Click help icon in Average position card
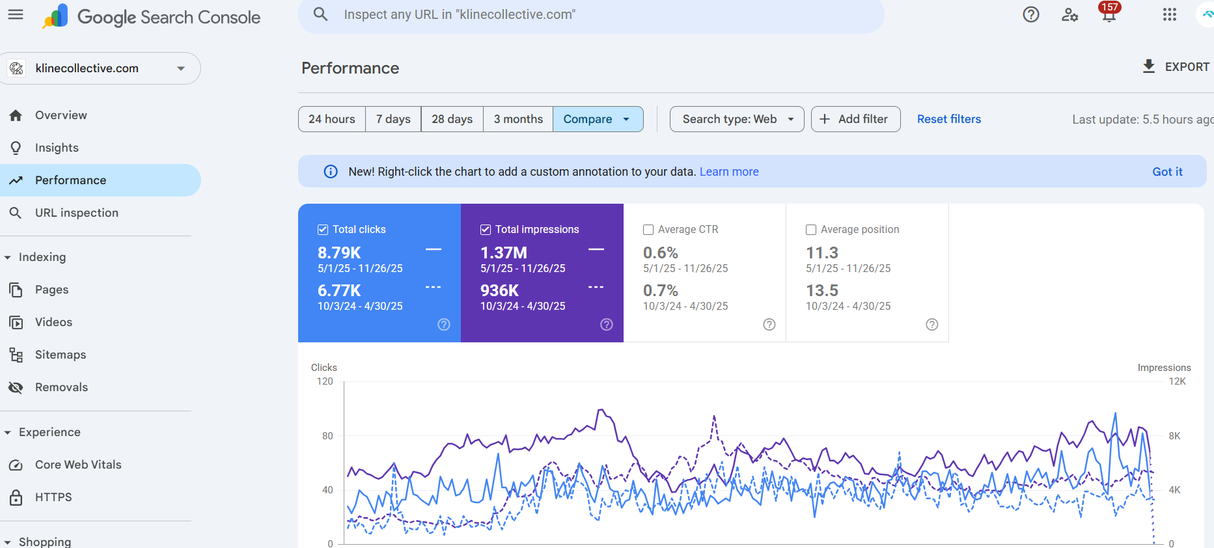1214x548 pixels. (931, 324)
